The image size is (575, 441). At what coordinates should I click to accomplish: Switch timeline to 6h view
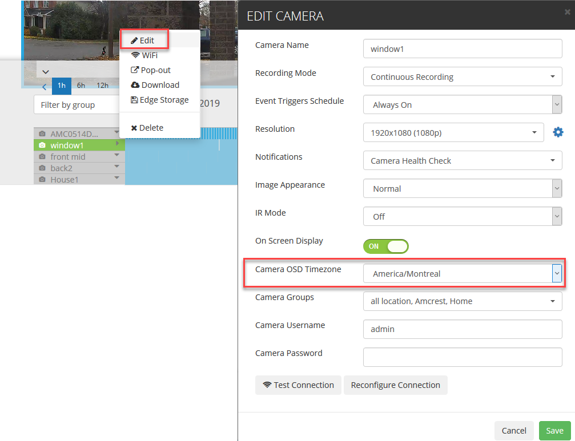pyautogui.click(x=81, y=86)
